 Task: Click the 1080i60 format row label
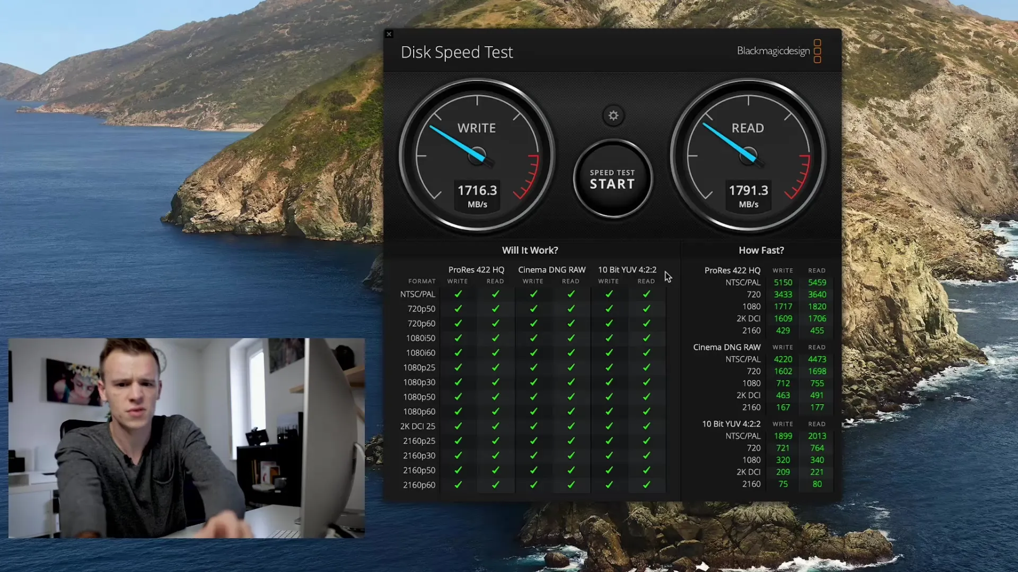(420, 353)
